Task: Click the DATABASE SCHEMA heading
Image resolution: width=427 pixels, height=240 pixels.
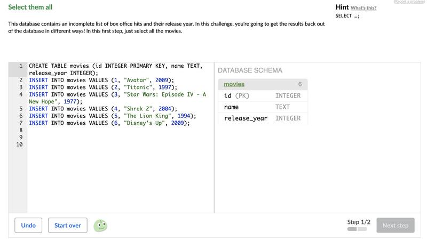Action: click(x=250, y=70)
